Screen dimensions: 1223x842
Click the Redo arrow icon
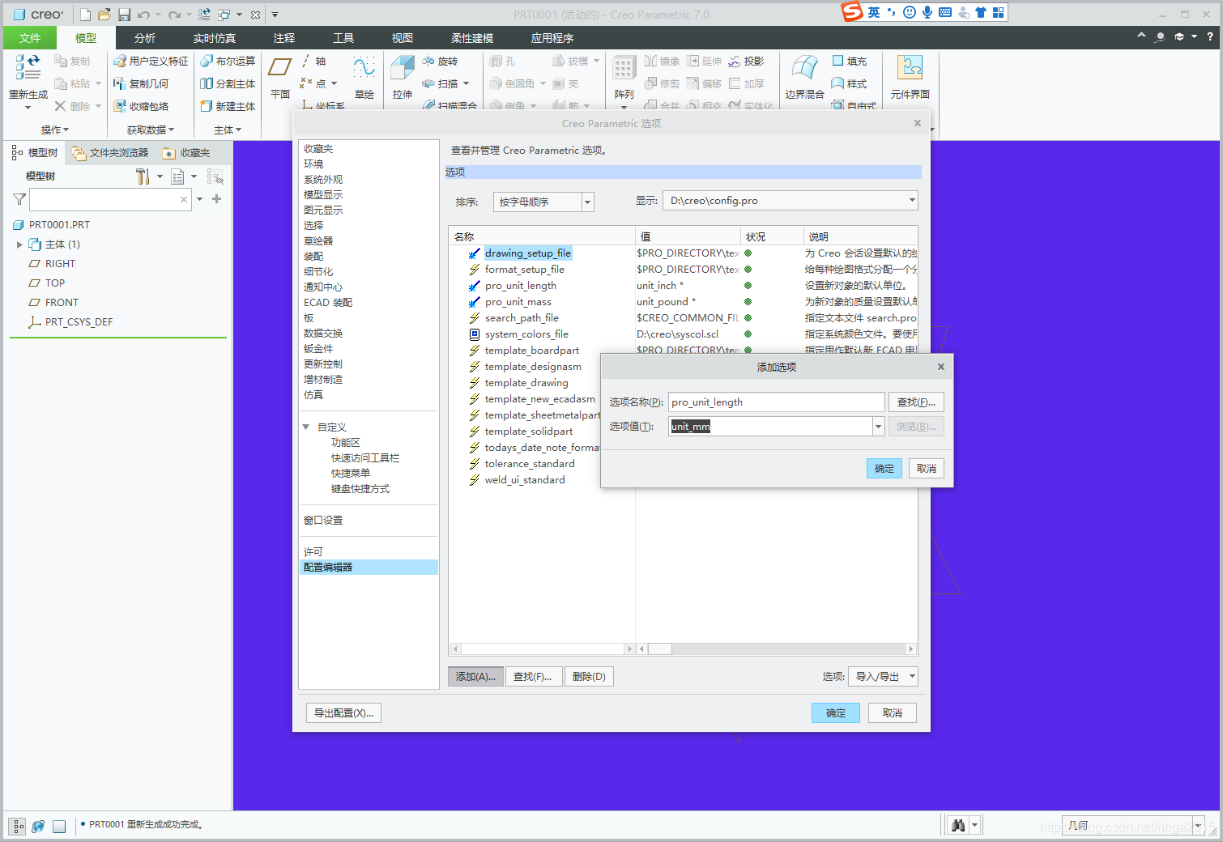(x=174, y=15)
